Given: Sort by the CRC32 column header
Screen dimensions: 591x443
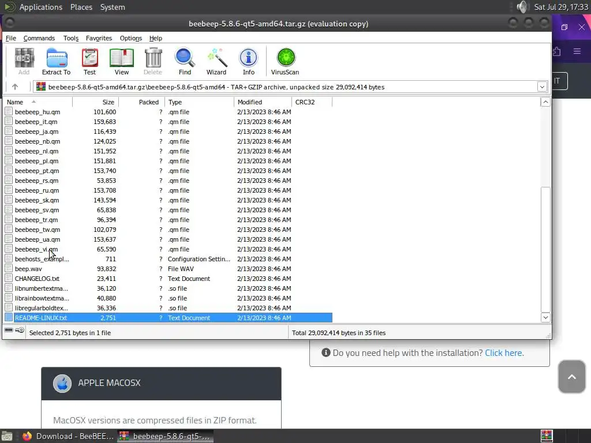Looking at the screenshot, I should coord(312,102).
